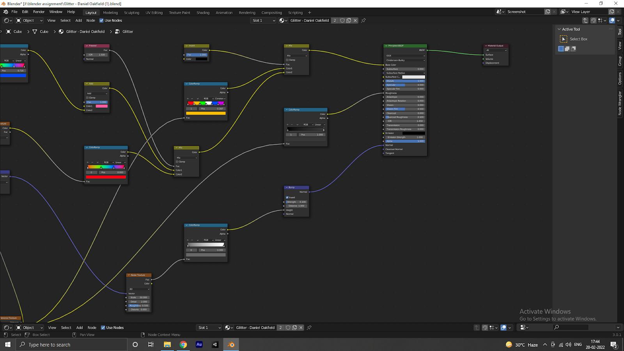
Task: Toggle Clamp checkbox on Add node
Action: tap(88, 98)
